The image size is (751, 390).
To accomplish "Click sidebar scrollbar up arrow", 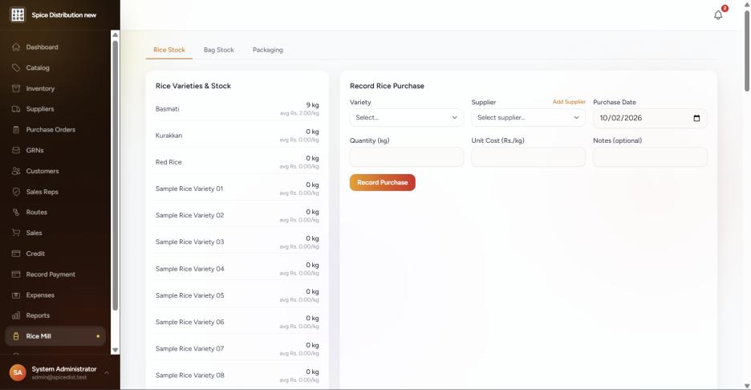I will (x=115, y=35).
